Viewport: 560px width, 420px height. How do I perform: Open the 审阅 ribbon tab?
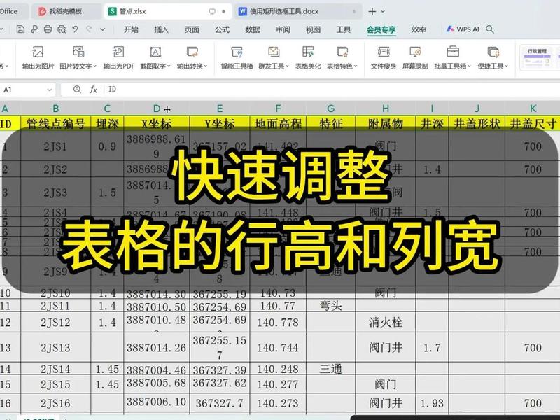(283, 29)
